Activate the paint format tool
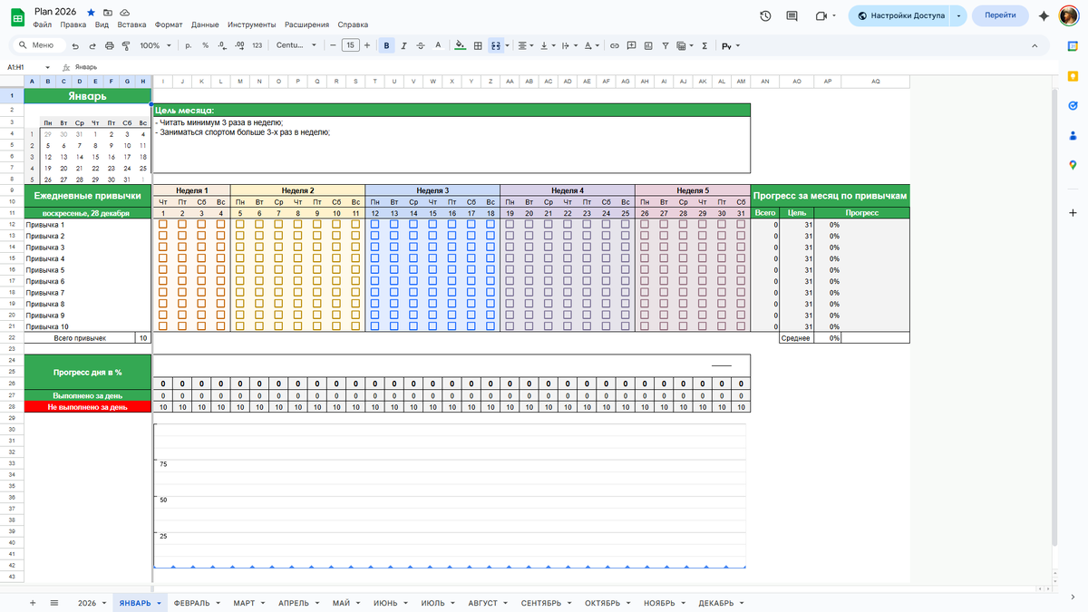 pos(125,45)
